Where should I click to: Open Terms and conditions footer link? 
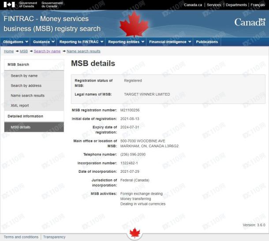[x=21, y=237]
